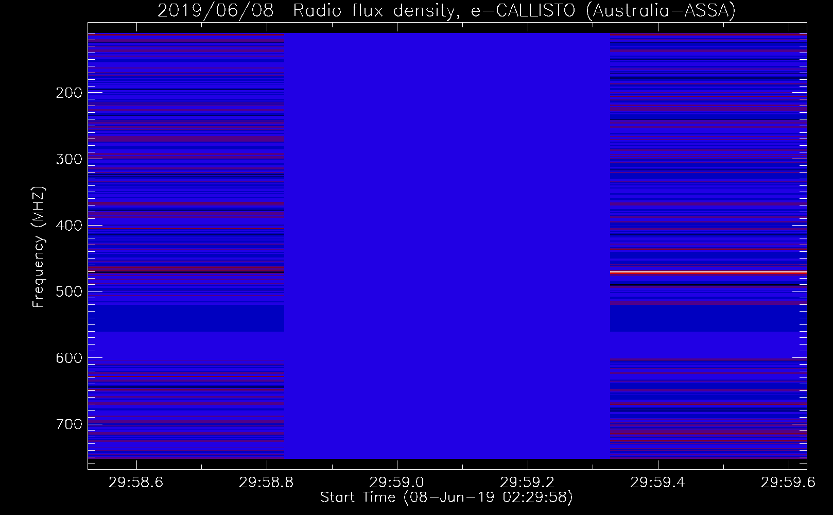Click the 300 frequency tick label
833x515 pixels.
coord(69,159)
